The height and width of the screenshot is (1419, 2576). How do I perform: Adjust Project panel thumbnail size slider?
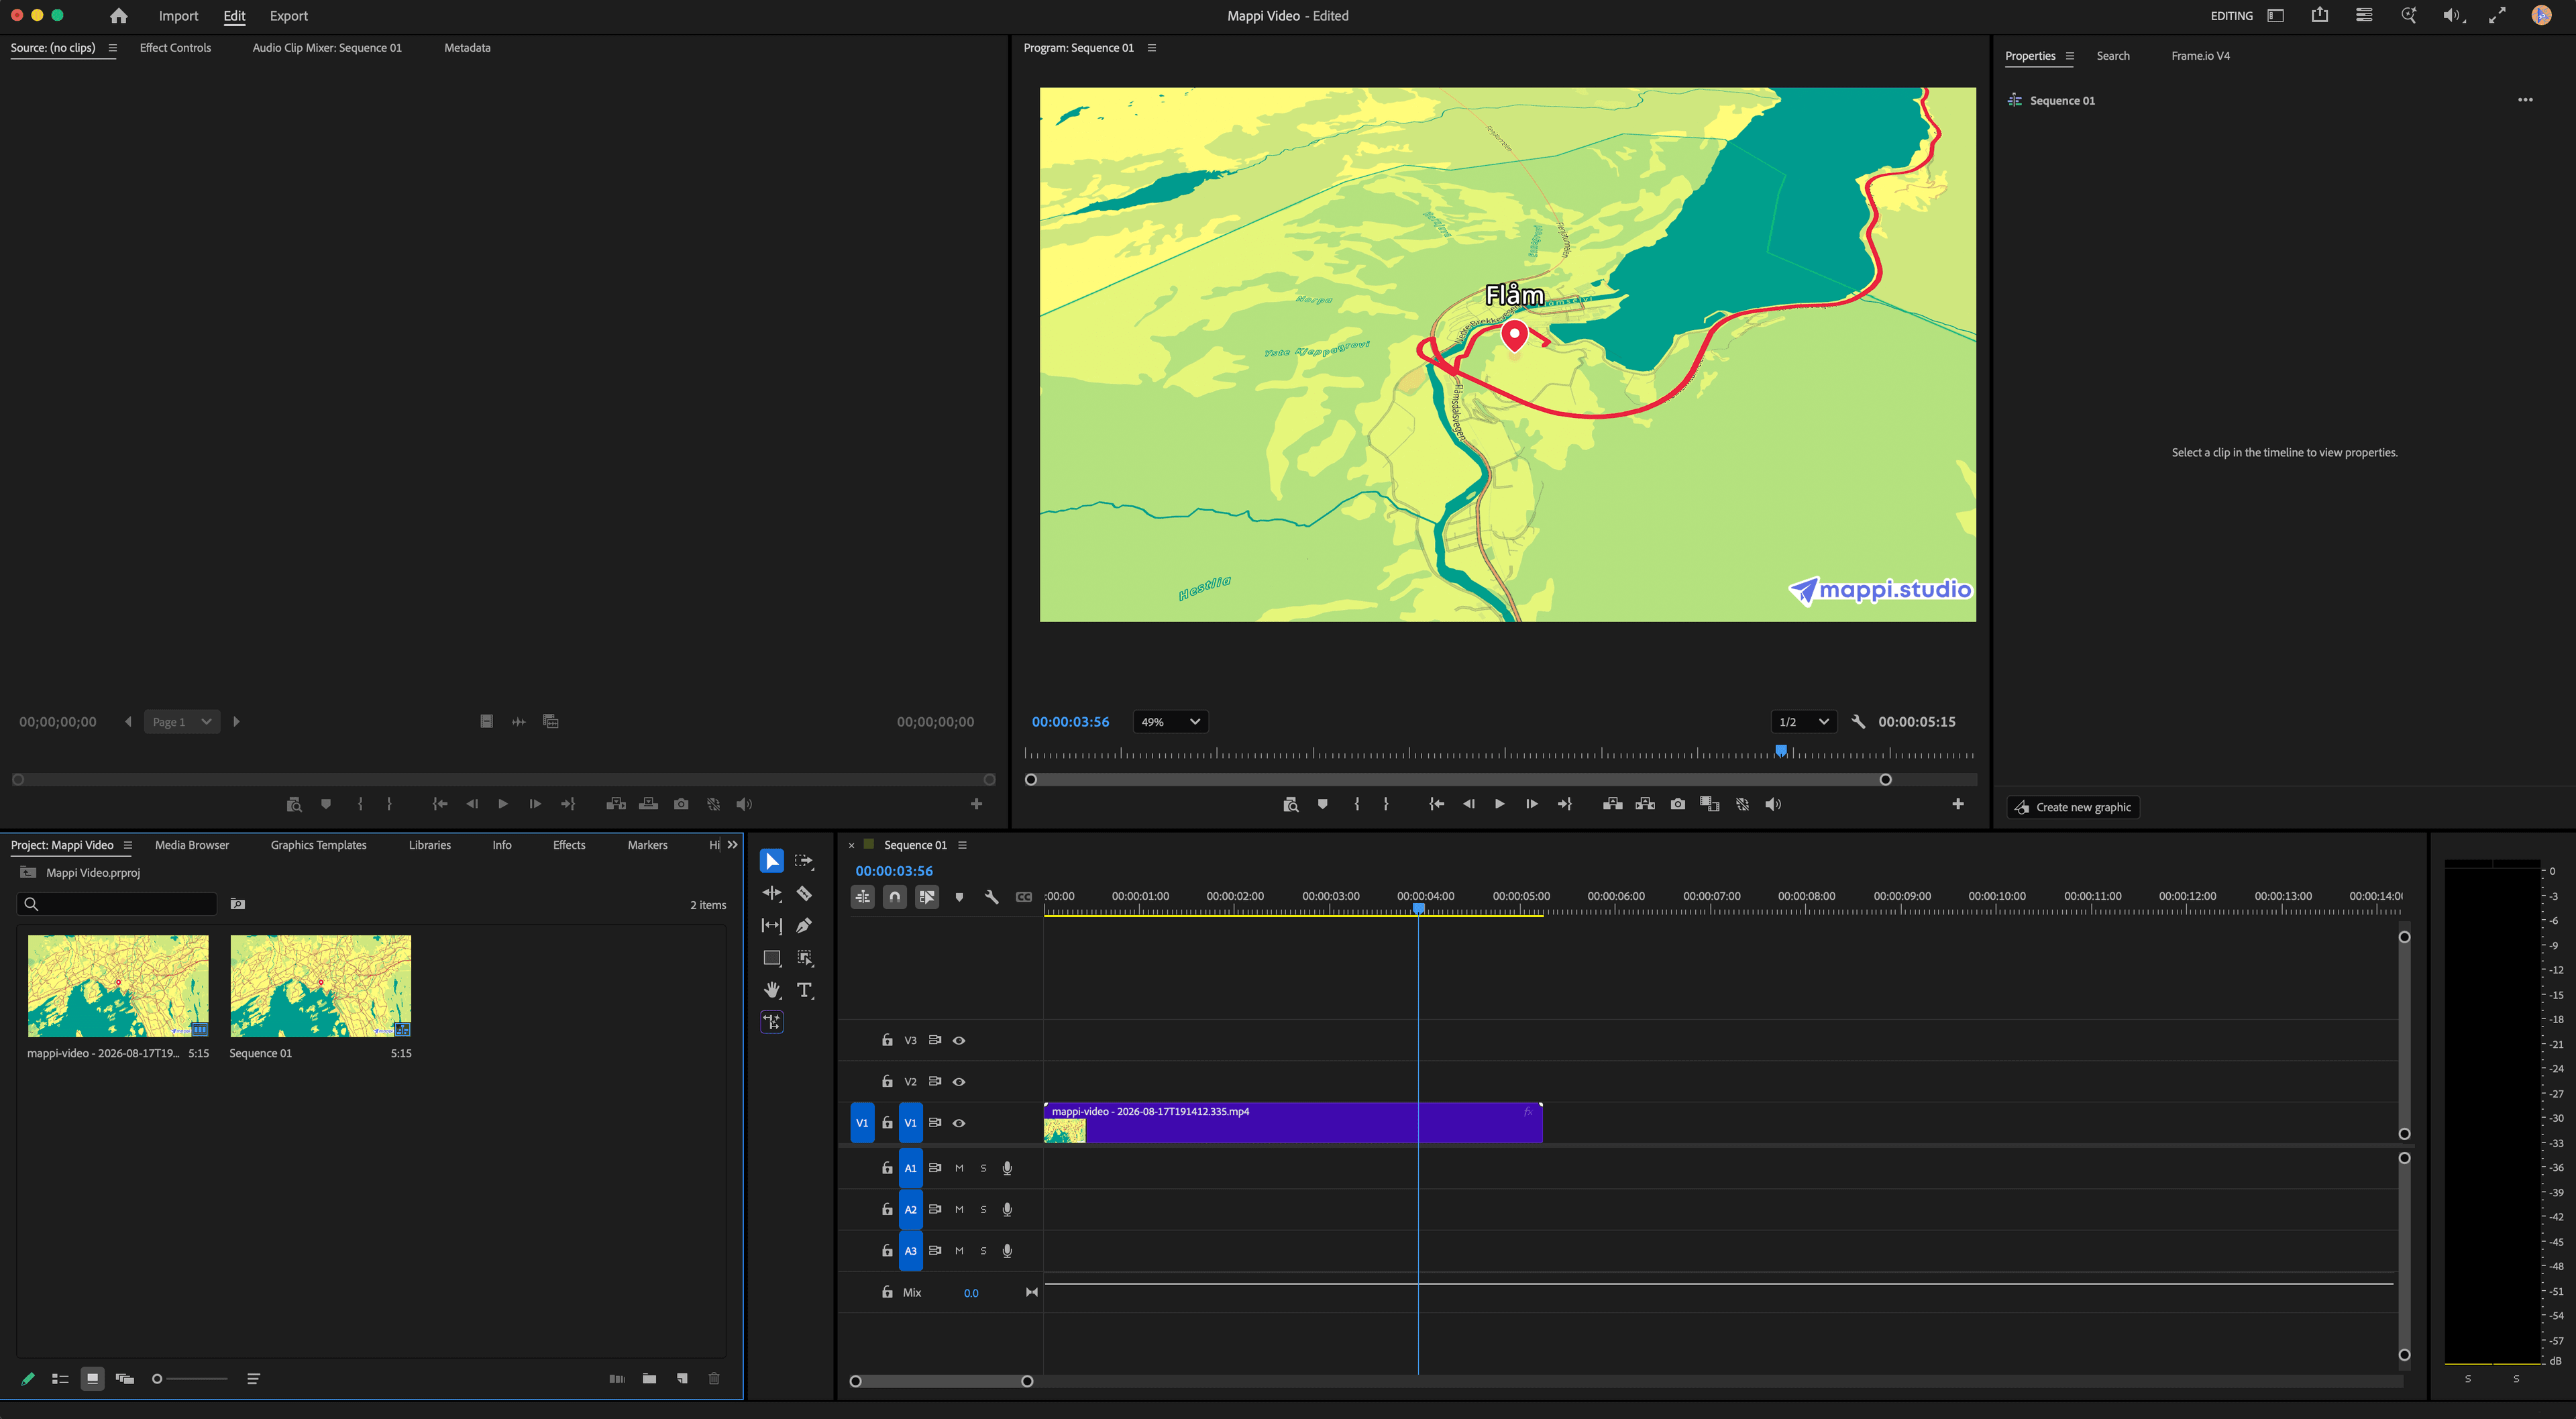coord(189,1378)
